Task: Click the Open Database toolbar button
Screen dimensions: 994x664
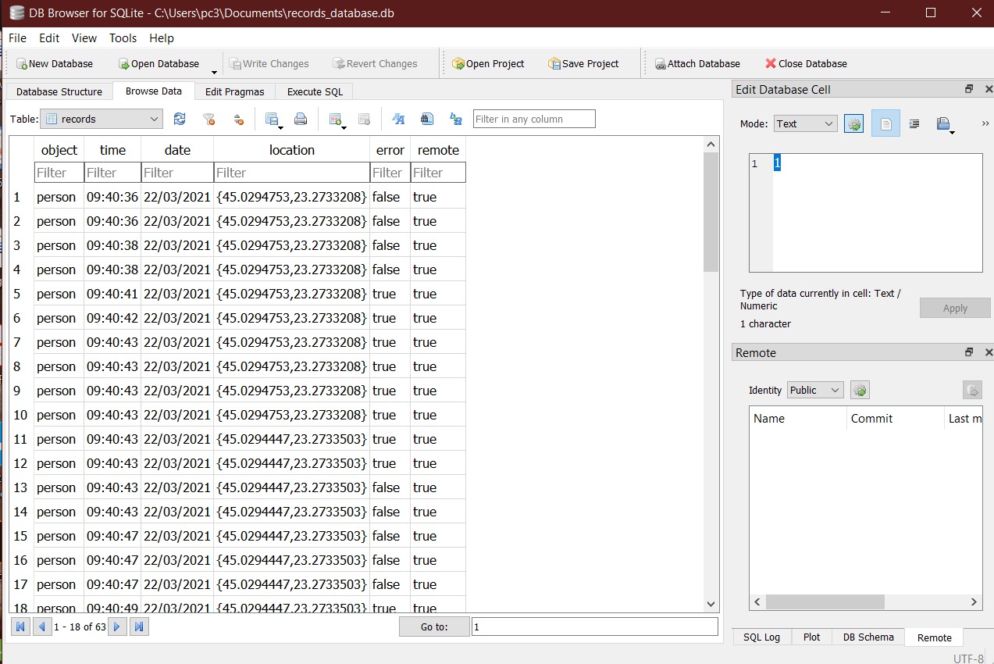Action: click(159, 64)
